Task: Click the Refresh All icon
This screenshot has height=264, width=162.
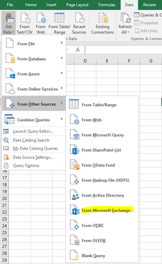Action: (x=126, y=18)
